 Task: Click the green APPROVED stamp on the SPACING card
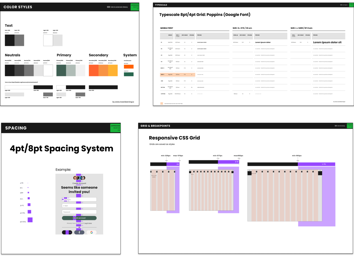(115, 128)
